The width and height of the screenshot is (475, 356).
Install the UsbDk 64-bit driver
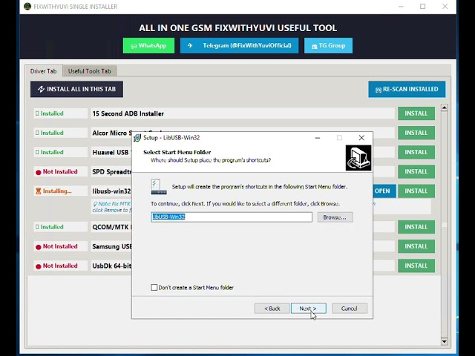pyautogui.click(x=416, y=266)
